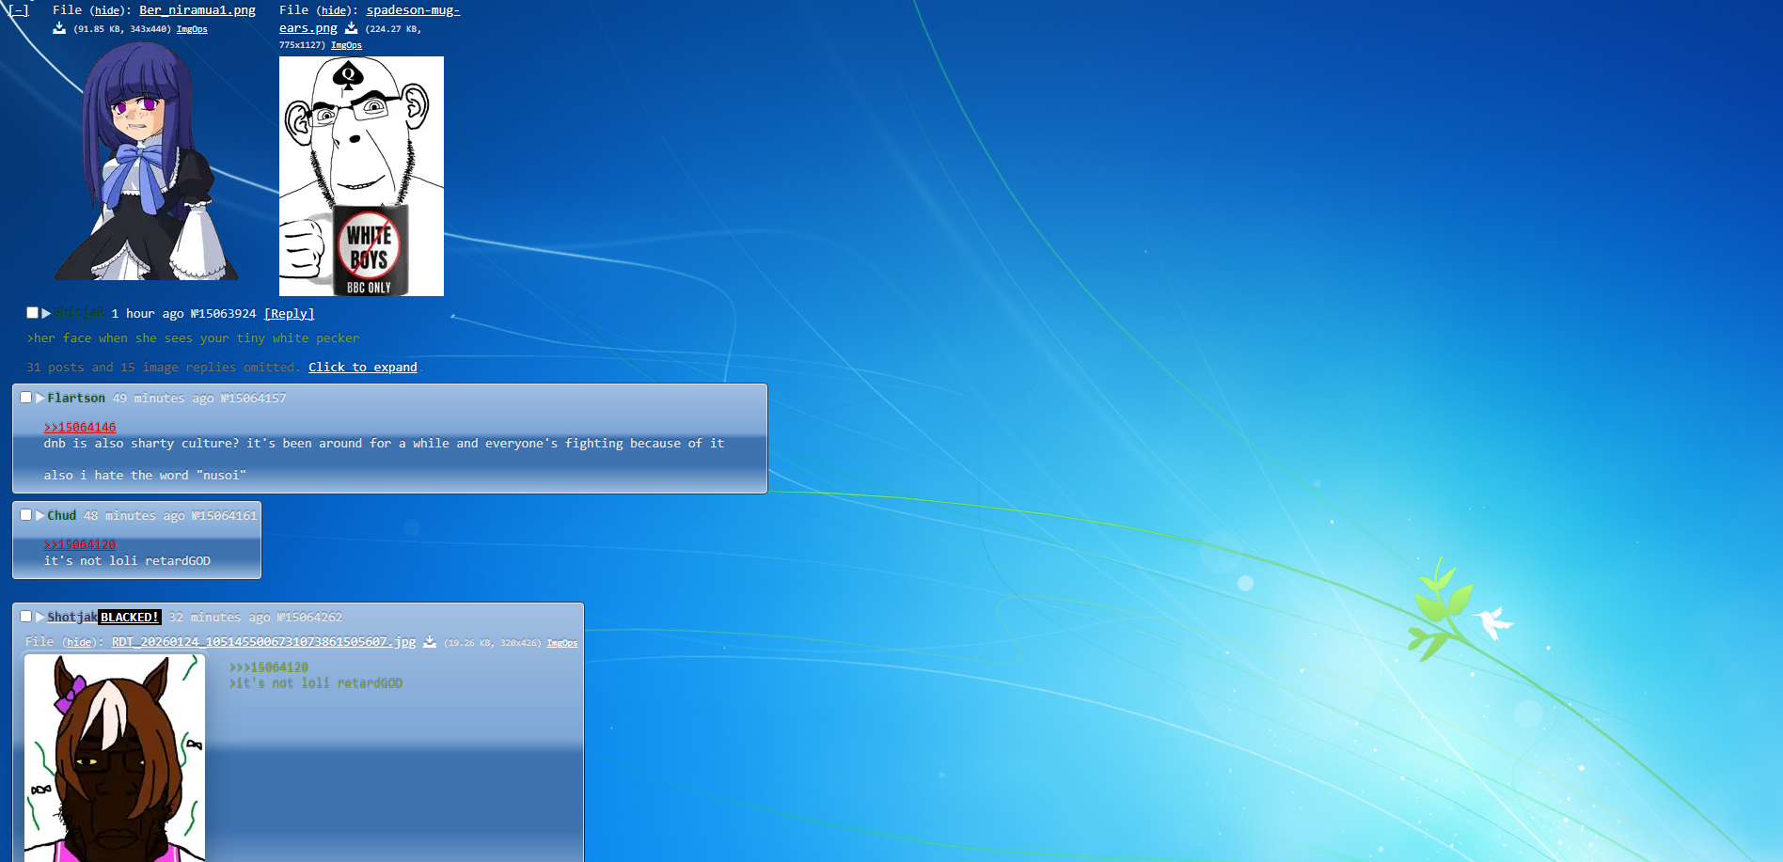
Task: Open the spadeson-mug-ears.png filename link
Action: 370,19
